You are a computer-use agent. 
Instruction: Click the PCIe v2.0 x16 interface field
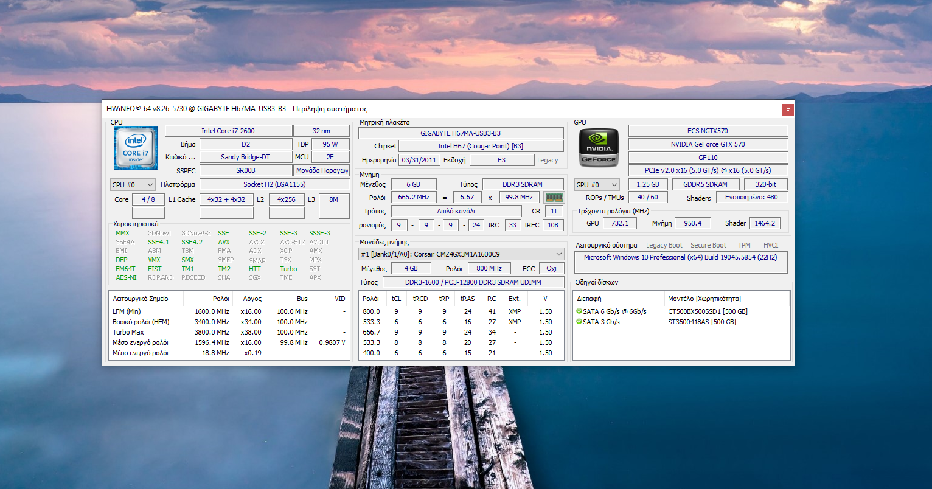(708, 171)
